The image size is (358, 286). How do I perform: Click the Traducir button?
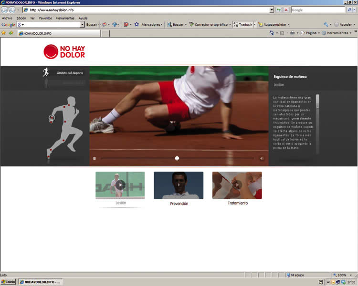(x=243, y=24)
